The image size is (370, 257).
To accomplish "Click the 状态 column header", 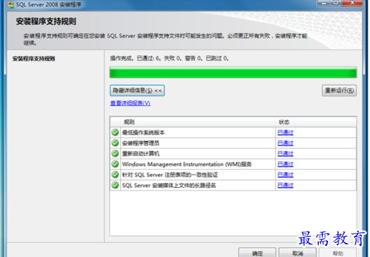I will point(316,122).
